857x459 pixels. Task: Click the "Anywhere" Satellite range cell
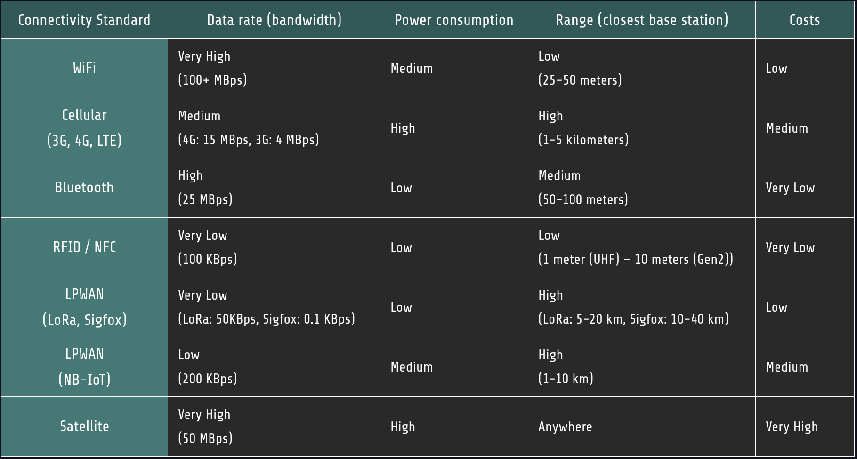pos(565,427)
